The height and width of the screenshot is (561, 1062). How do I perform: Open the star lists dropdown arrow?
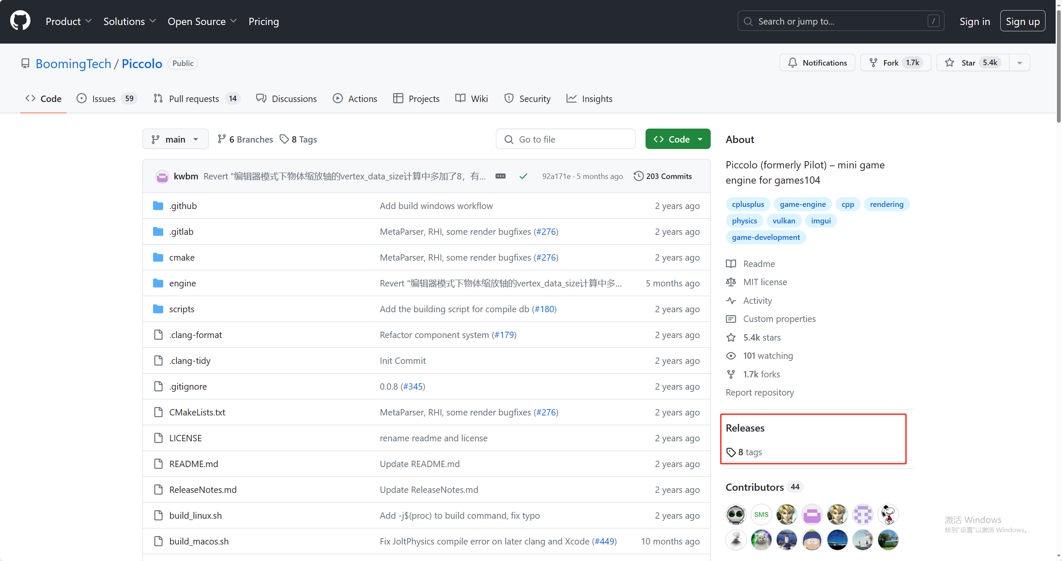1019,63
